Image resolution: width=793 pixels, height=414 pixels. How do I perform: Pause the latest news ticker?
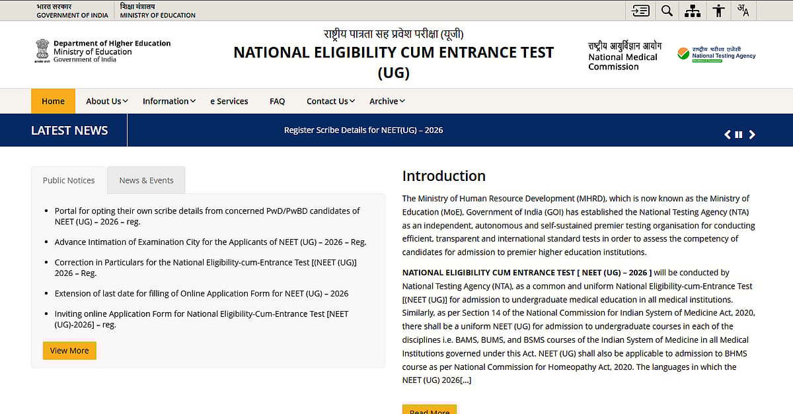pyautogui.click(x=739, y=135)
